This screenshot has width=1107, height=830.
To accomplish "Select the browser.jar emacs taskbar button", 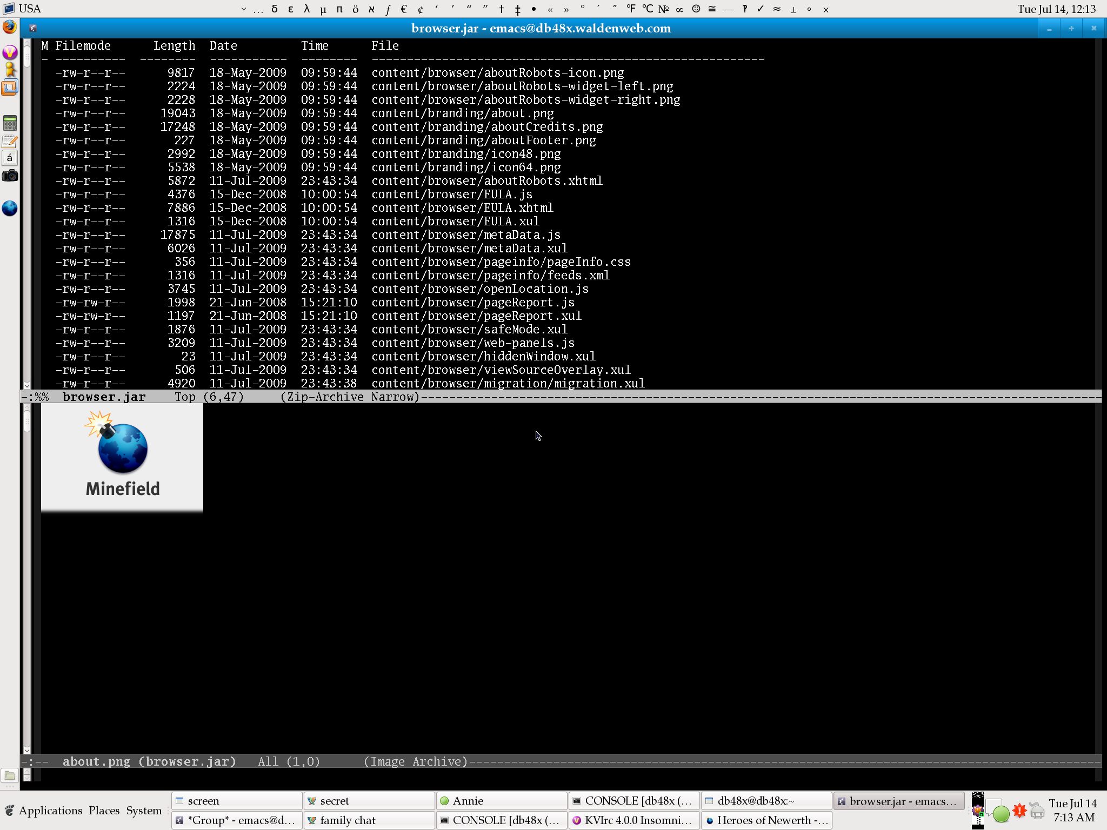I will pos(899,801).
